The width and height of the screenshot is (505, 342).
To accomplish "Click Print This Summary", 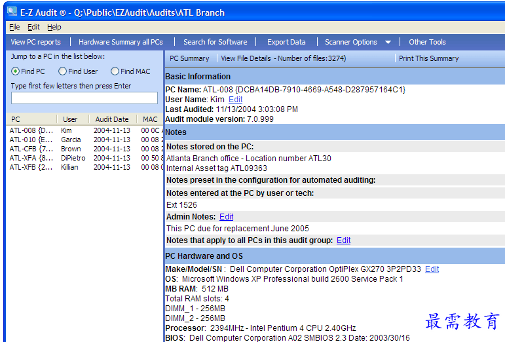I will pos(428,58).
